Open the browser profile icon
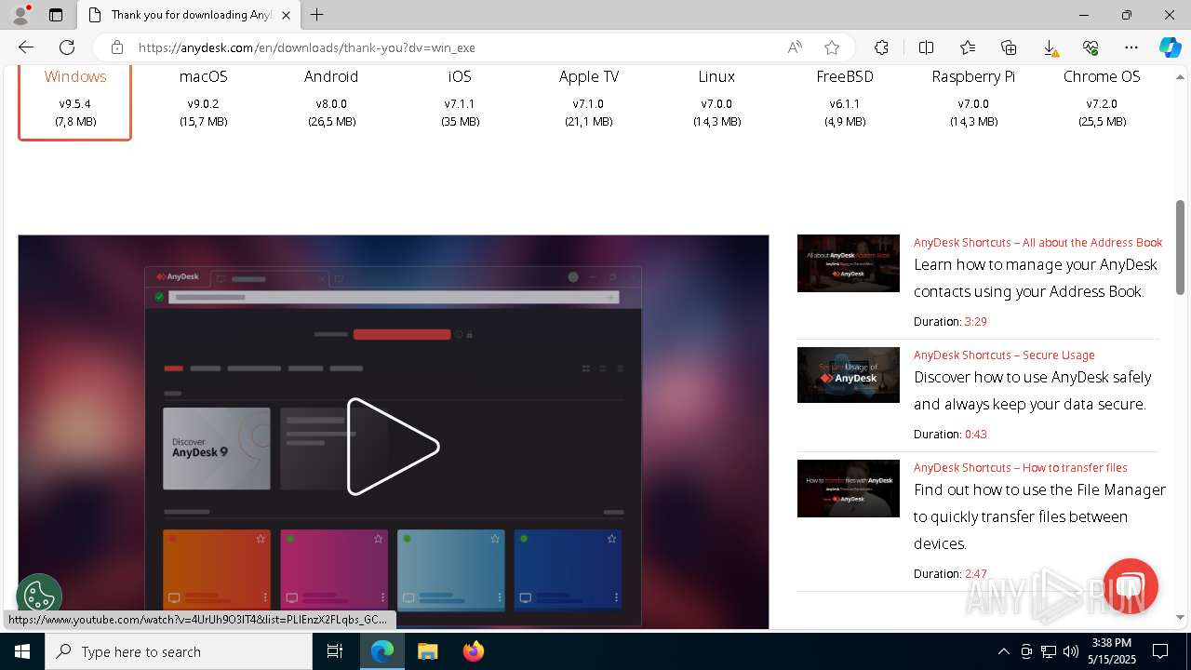Image resolution: width=1191 pixels, height=670 pixels. (20, 15)
